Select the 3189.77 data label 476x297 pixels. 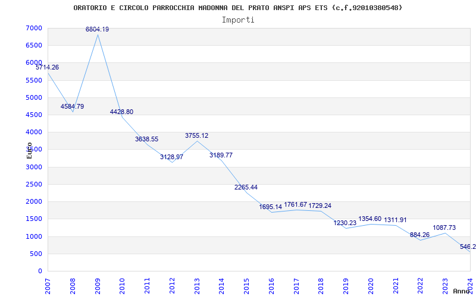point(221,155)
